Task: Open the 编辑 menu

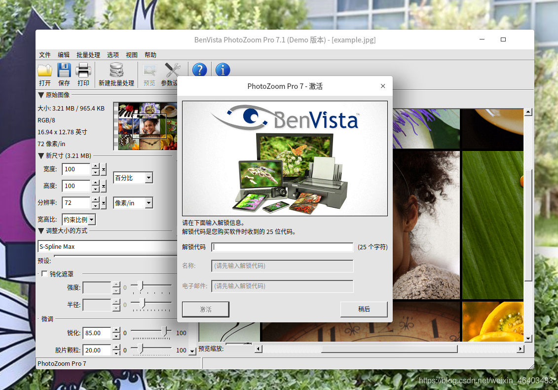Action: [64, 55]
